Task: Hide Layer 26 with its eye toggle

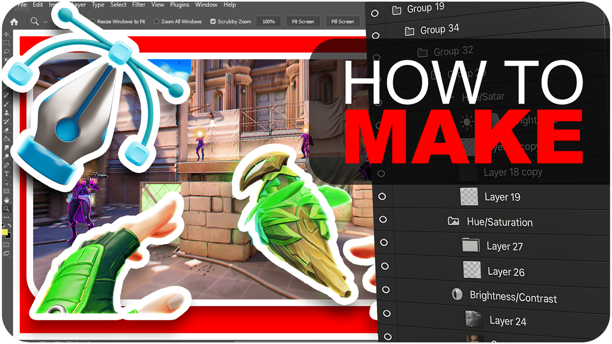Action: click(x=385, y=266)
